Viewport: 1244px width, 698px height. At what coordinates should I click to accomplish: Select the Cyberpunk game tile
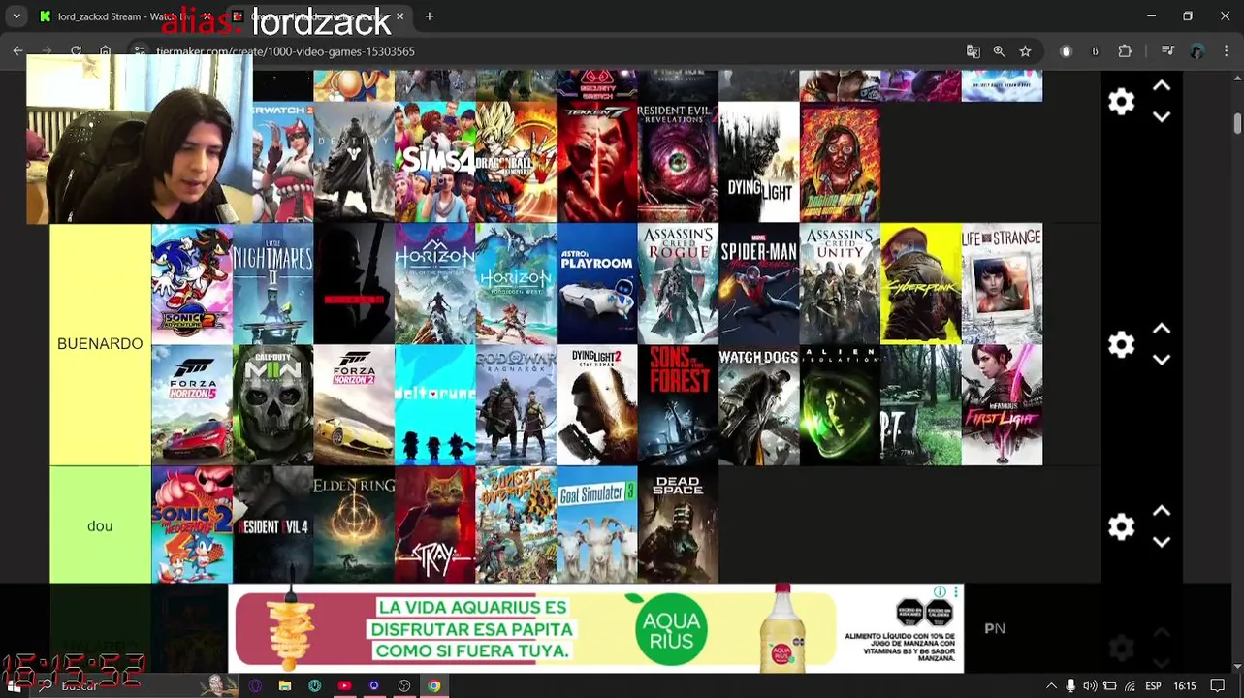pos(920,284)
